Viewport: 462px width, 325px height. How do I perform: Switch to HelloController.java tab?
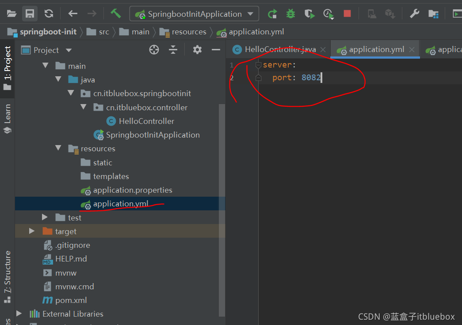click(280, 49)
